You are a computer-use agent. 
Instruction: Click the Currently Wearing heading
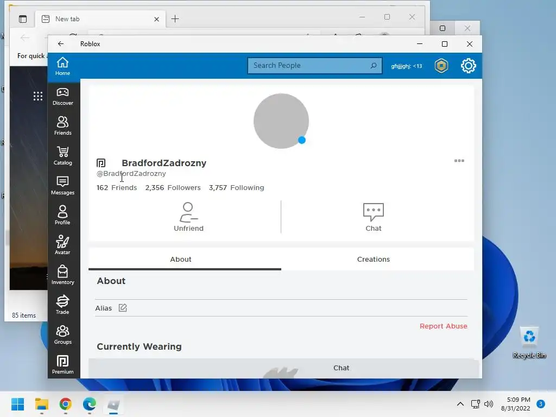(x=139, y=346)
